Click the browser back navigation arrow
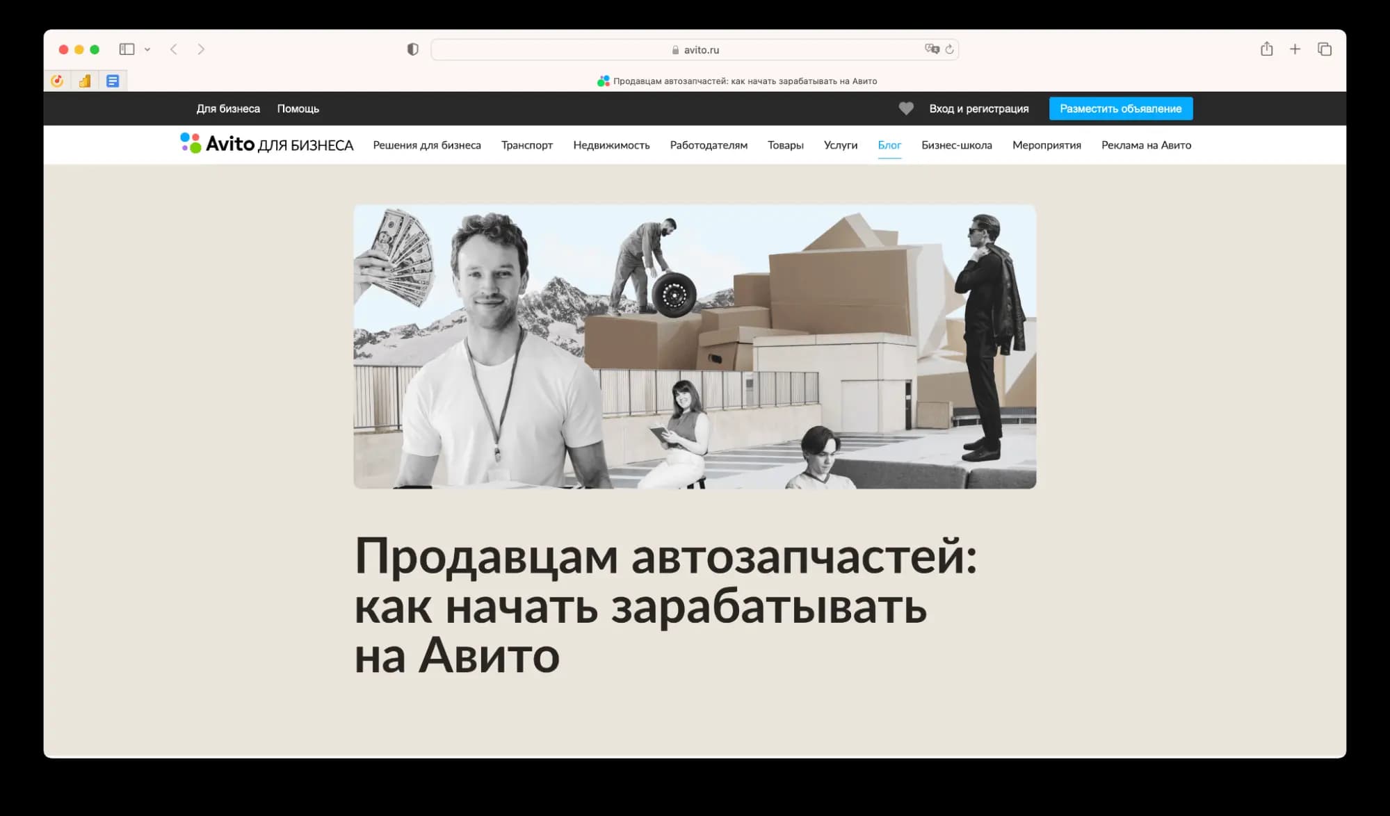The height and width of the screenshot is (816, 1390). pos(173,49)
